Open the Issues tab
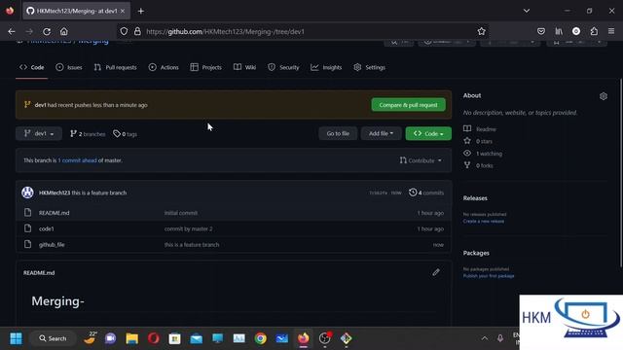Viewport: 623px width, 350px height. point(69,67)
